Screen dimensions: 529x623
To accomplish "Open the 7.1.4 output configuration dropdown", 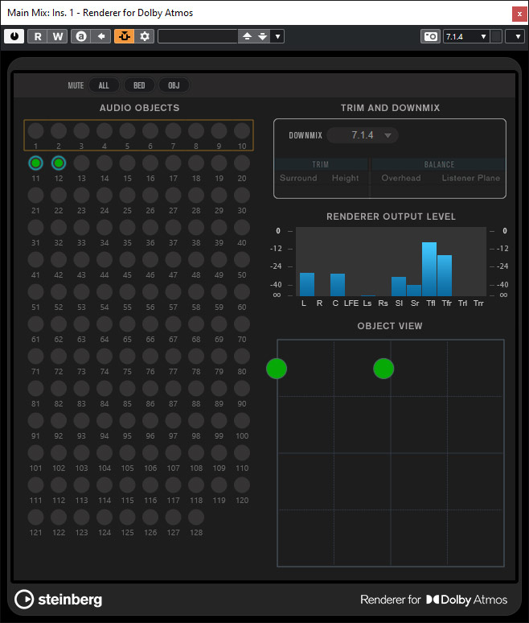I will pos(466,36).
